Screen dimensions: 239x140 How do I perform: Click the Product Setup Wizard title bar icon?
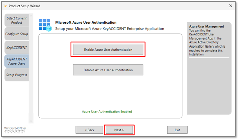coord(5,6)
